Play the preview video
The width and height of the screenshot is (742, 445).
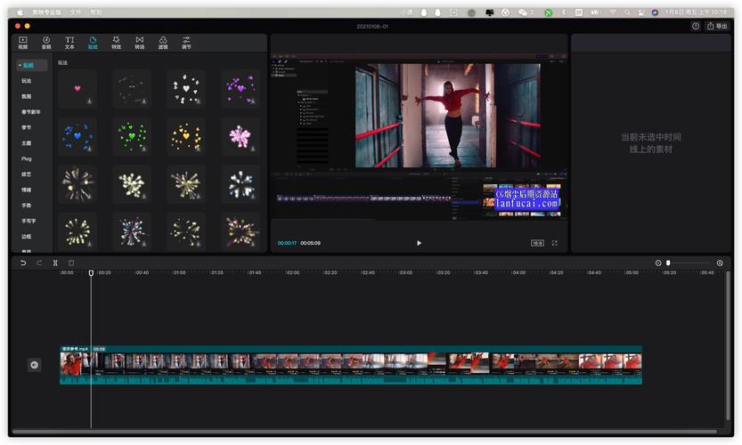[419, 243]
